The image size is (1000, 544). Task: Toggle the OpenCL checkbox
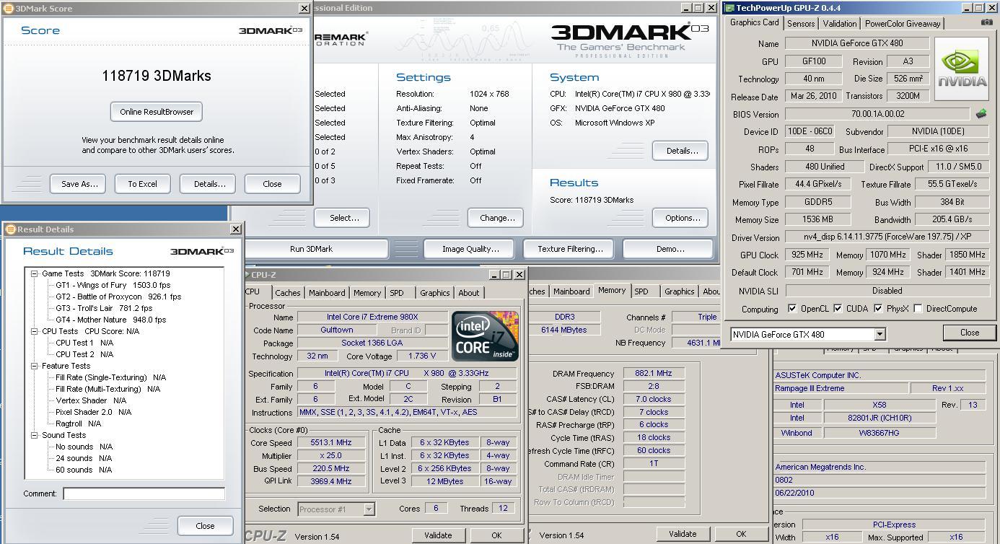[x=792, y=309]
